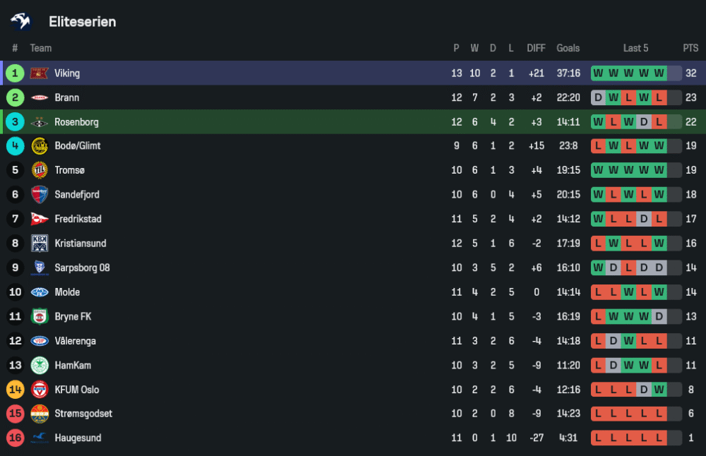This screenshot has width=706, height=456.
Task: Click Sarpsborg 08's latest draw form box
Action: [659, 268]
